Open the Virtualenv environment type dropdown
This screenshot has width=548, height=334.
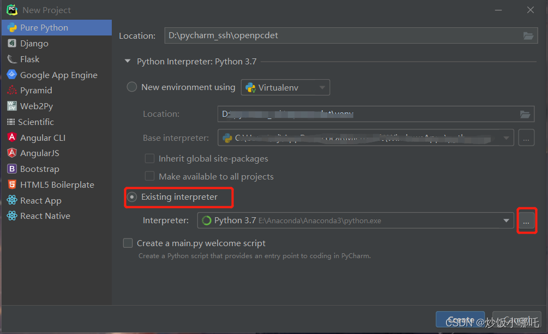point(286,87)
